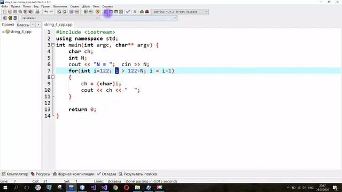Screen dimensions: 342x192
Task: Open the Правка menu
Action: pyautogui.click(x=15, y=6)
